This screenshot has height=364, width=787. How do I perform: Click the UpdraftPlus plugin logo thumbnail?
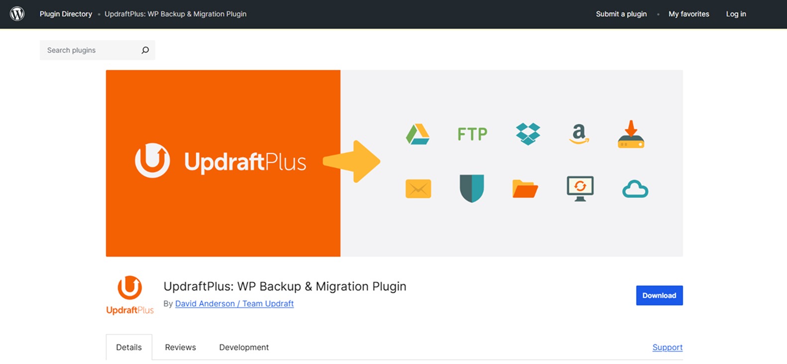tap(130, 295)
